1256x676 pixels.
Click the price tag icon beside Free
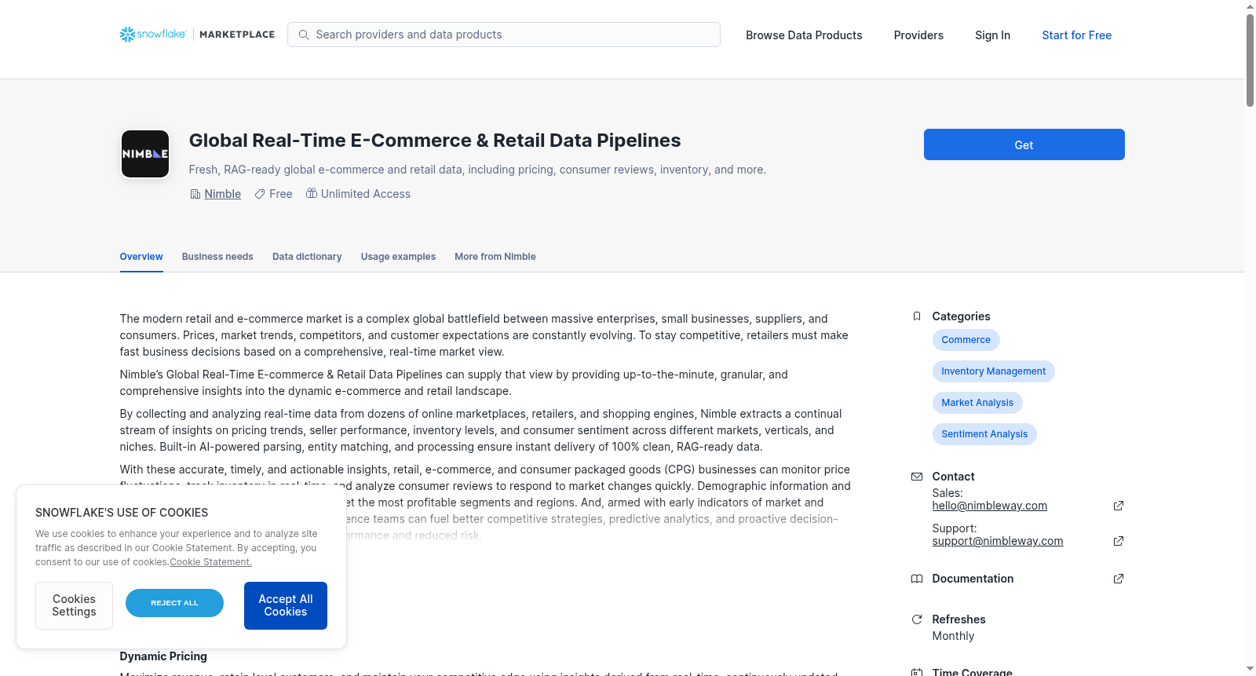pyautogui.click(x=260, y=194)
